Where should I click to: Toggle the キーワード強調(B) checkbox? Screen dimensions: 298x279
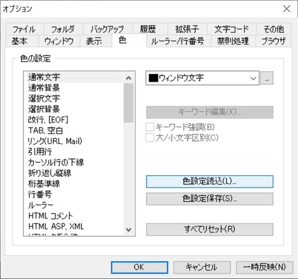pos(180,127)
